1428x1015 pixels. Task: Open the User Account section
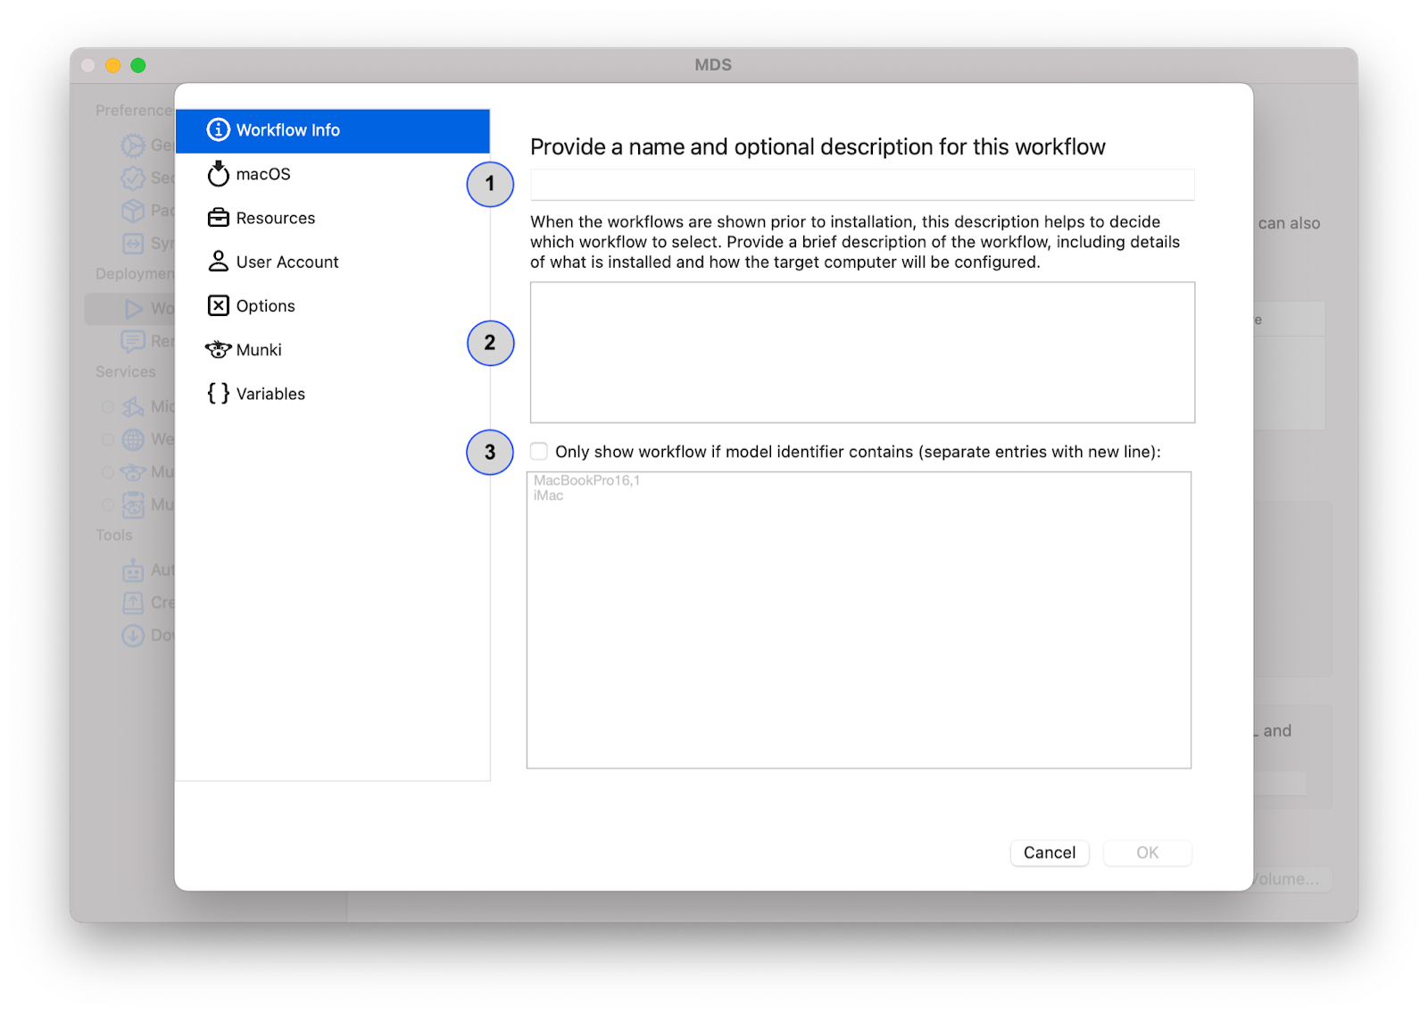pyautogui.click(x=333, y=262)
